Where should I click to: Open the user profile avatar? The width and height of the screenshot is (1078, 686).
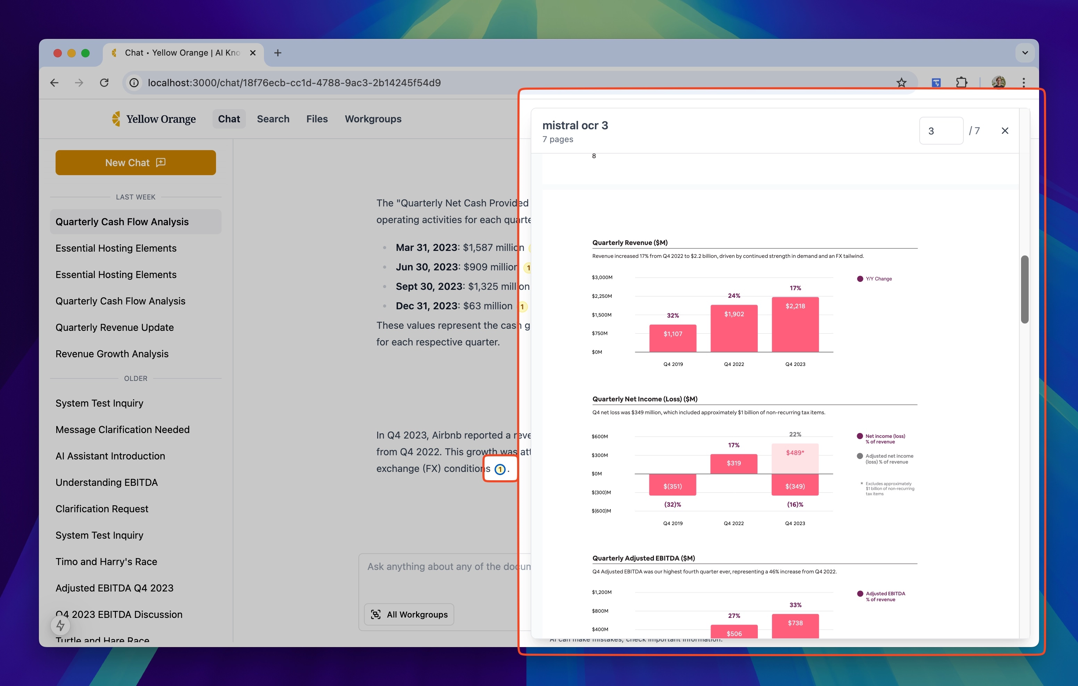click(998, 82)
